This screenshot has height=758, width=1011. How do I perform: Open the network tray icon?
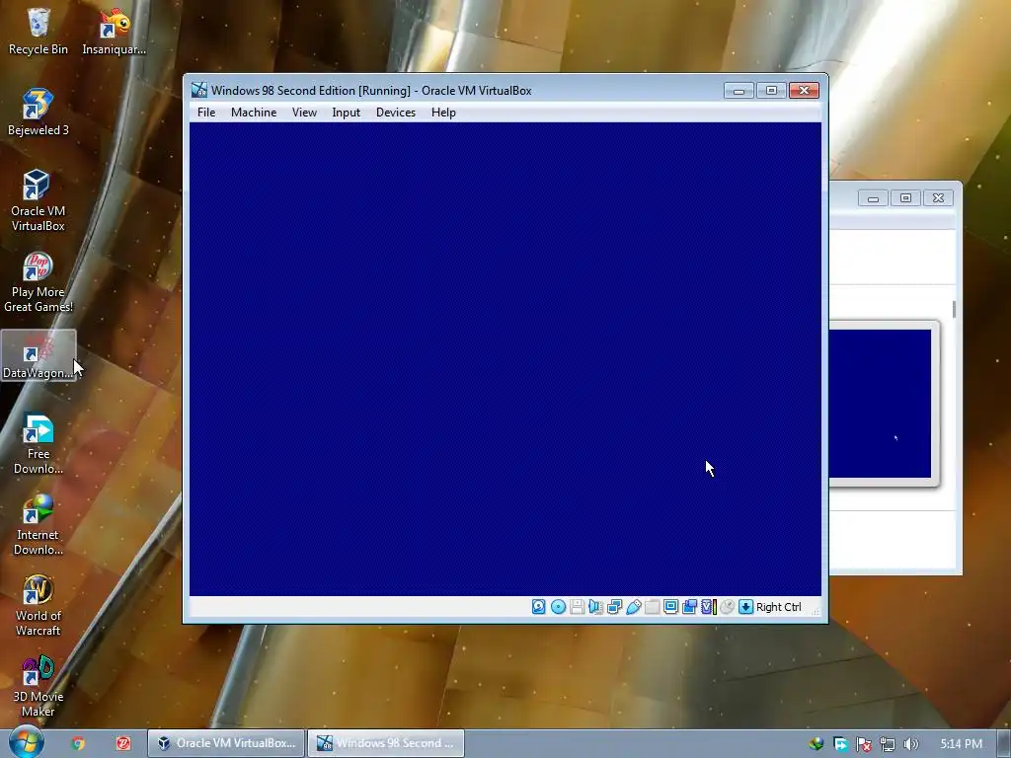(x=888, y=744)
